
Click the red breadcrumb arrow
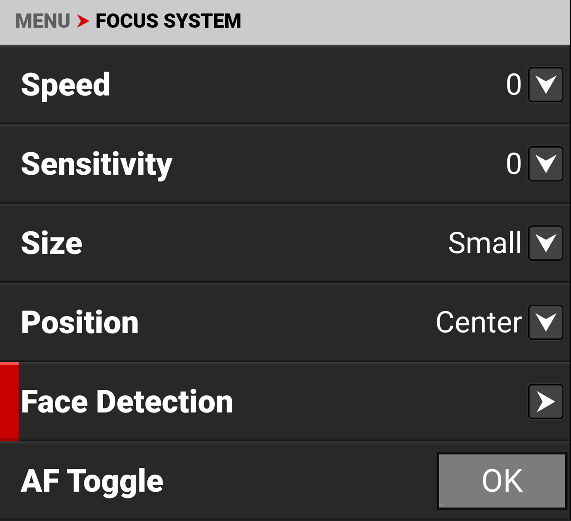point(83,21)
